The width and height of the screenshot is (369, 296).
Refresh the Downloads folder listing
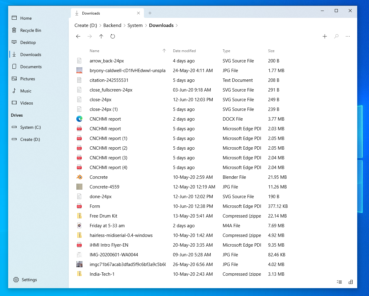[113, 36]
